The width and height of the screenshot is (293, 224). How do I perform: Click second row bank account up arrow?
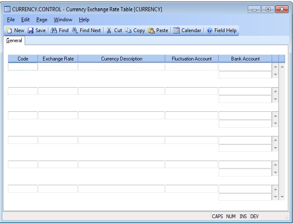275,91
